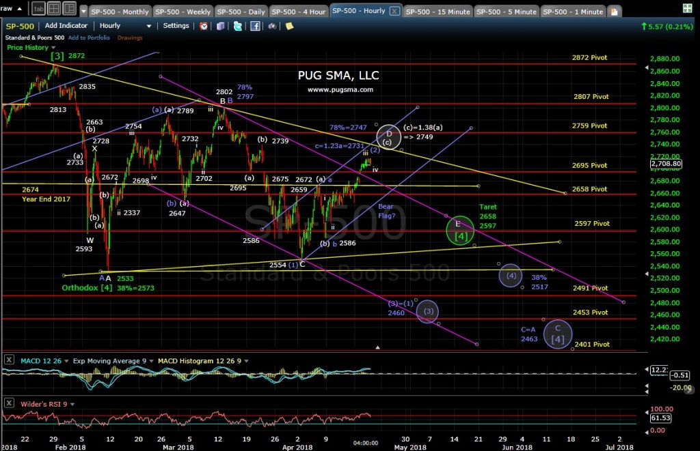Viewport: 700px width, 451px height.
Task: Click the 2807 Pivot label
Action: tap(591, 97)
